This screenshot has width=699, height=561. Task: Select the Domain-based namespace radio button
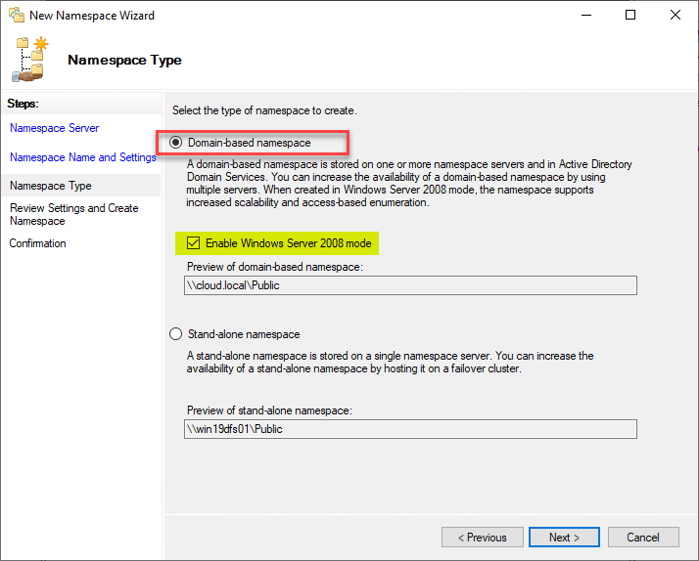point(176,143)
